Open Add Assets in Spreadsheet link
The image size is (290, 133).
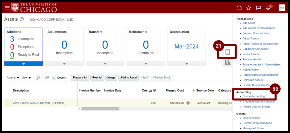[x=259, y=28]
